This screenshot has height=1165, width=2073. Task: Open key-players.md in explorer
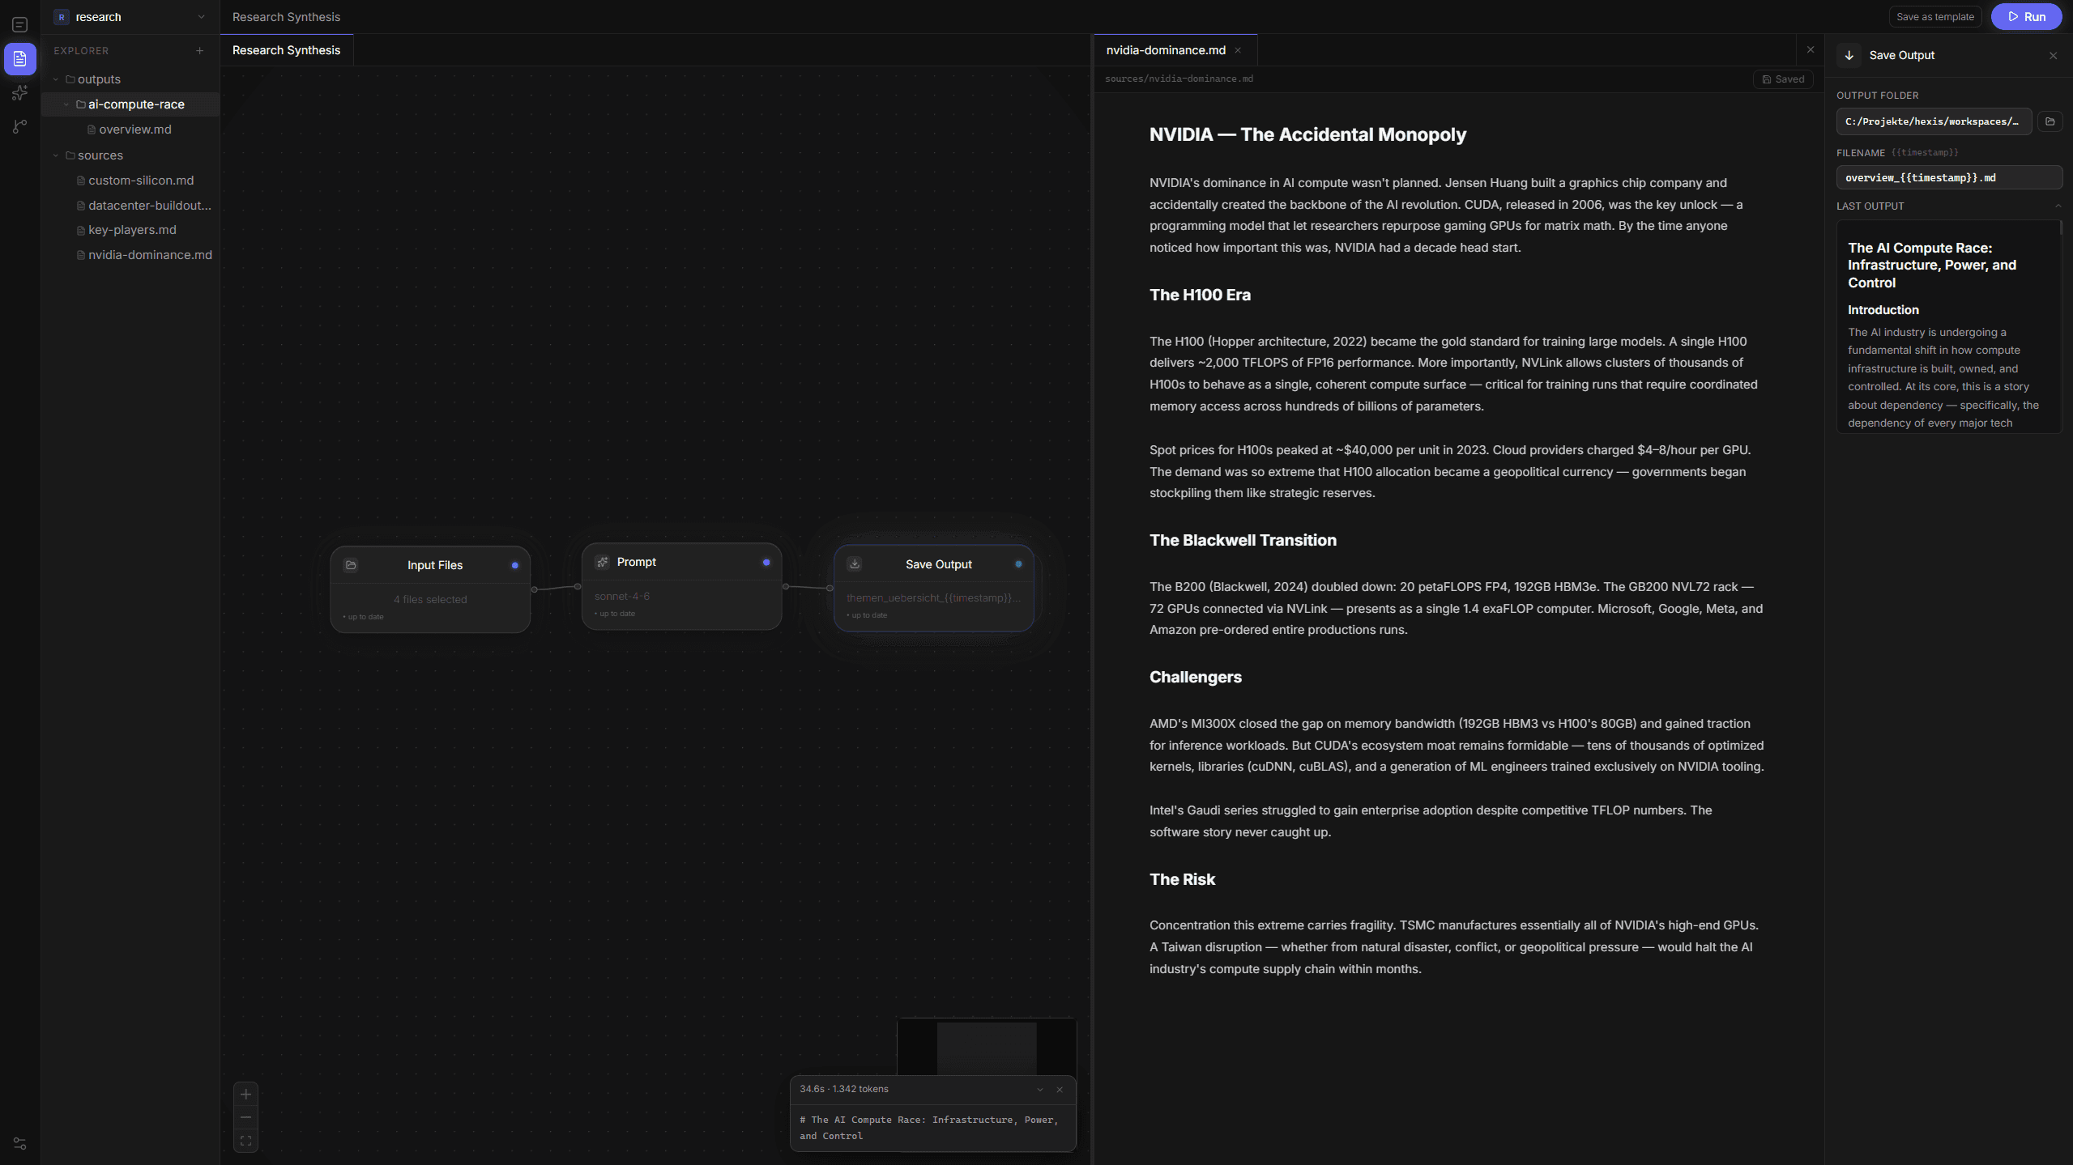coord(130,230)
